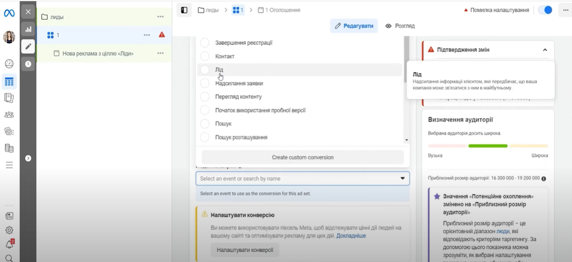Switch to the Редагувати tab
Image resolution: width=572 pixels, height=262 pixels.
pos(354,26)
